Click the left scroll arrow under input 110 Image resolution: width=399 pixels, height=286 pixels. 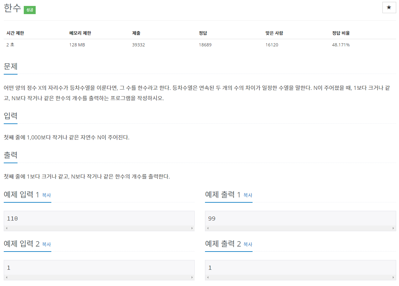click(x=7, y=228)
